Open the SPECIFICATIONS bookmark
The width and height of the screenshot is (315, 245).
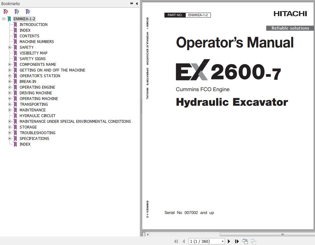click(x=34, y=138)
